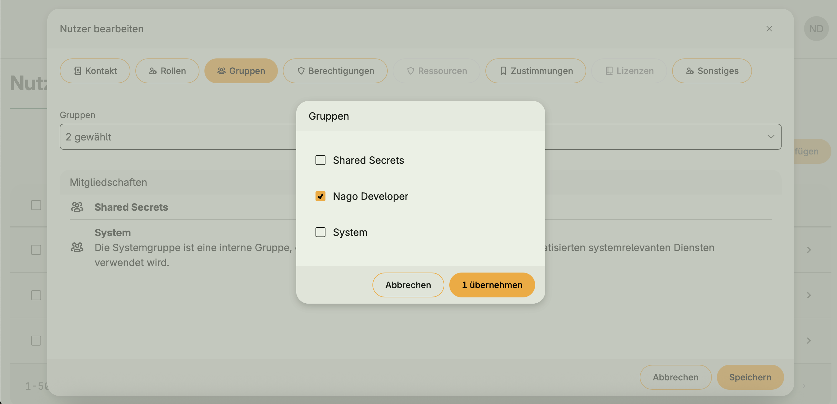Viewport: 837px width, 404px height.
Task: Click the contact icon in Kontakt tab
Action: tap(77, 71)
